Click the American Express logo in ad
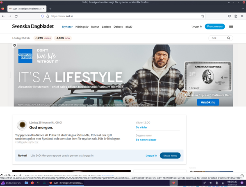This screenshot has width=246, height=187. coord(25,56)
